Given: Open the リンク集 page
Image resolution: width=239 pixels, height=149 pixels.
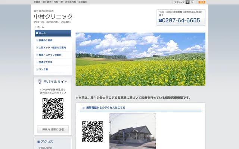Looking at the screenshot, I should [x=52, y=69].
